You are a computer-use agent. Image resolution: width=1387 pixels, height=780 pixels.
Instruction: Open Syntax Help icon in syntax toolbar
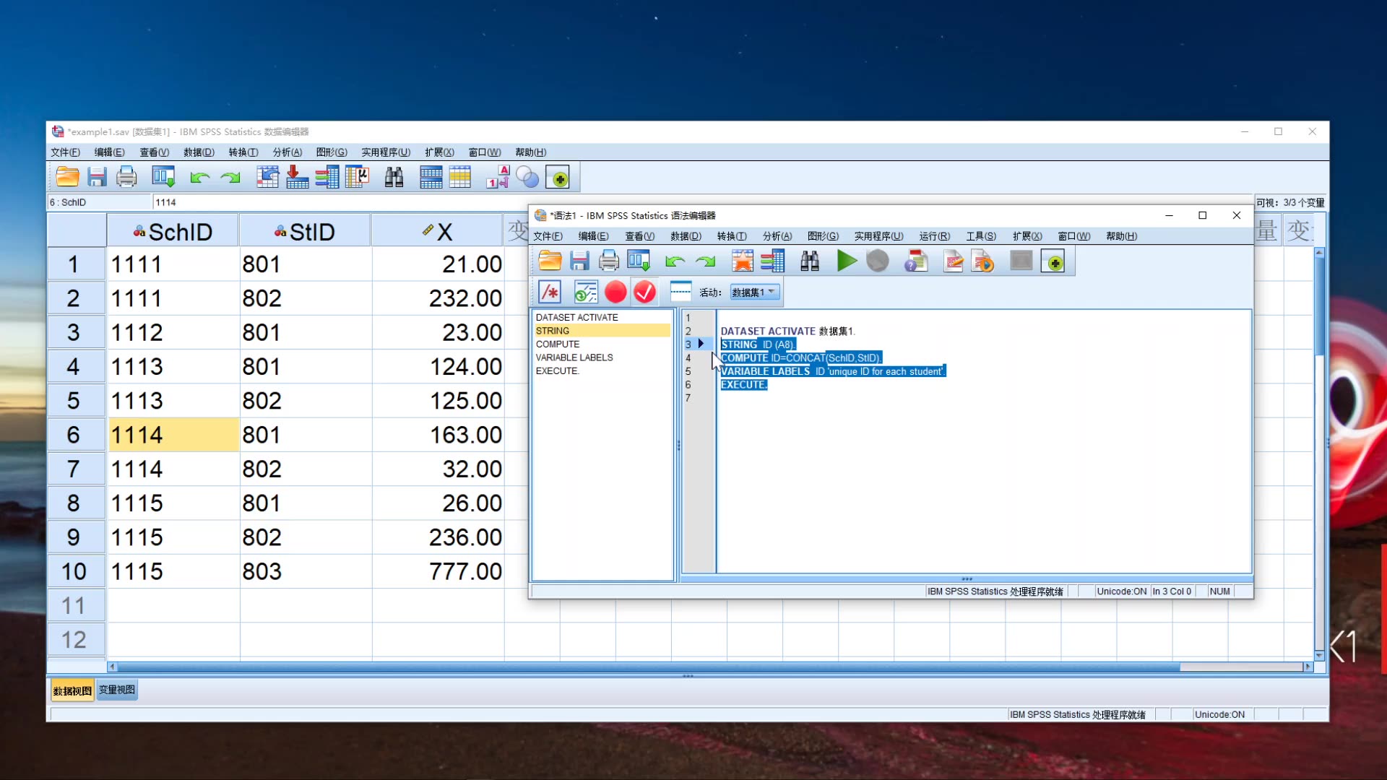coord(915,261)
